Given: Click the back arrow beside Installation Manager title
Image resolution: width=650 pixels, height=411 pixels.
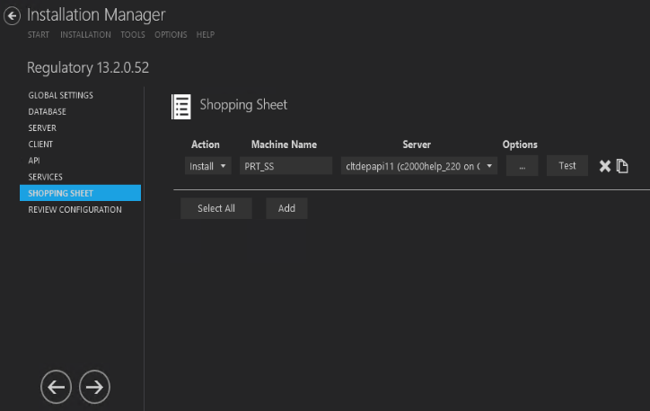Looking at the screenshot, I should point(12,16).
